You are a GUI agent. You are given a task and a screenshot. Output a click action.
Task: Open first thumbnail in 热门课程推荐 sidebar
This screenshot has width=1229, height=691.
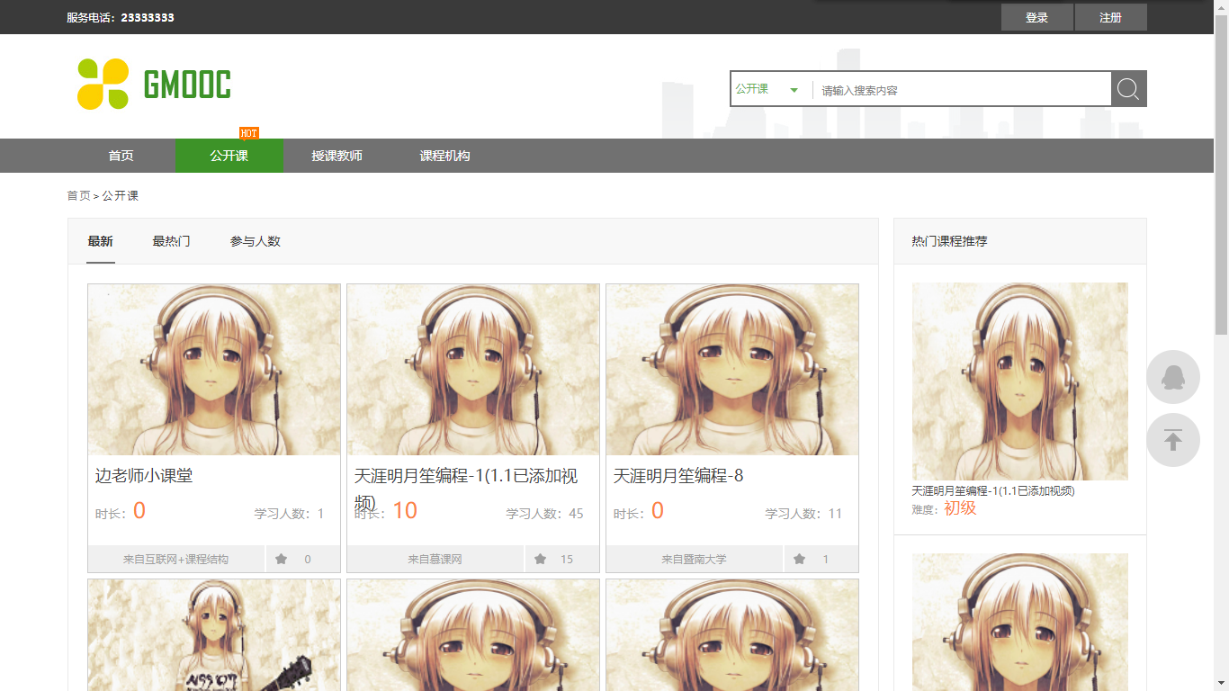pyautogui.click(x=1020, y=381)
